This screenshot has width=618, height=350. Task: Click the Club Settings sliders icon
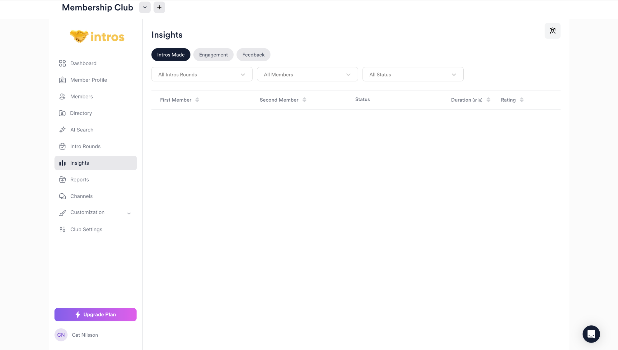[62, 229]
